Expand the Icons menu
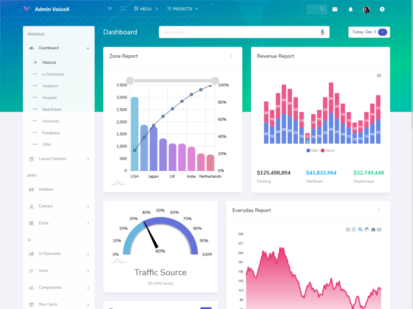The height and width of the screenshot is (309, 413). pos(59,271)
